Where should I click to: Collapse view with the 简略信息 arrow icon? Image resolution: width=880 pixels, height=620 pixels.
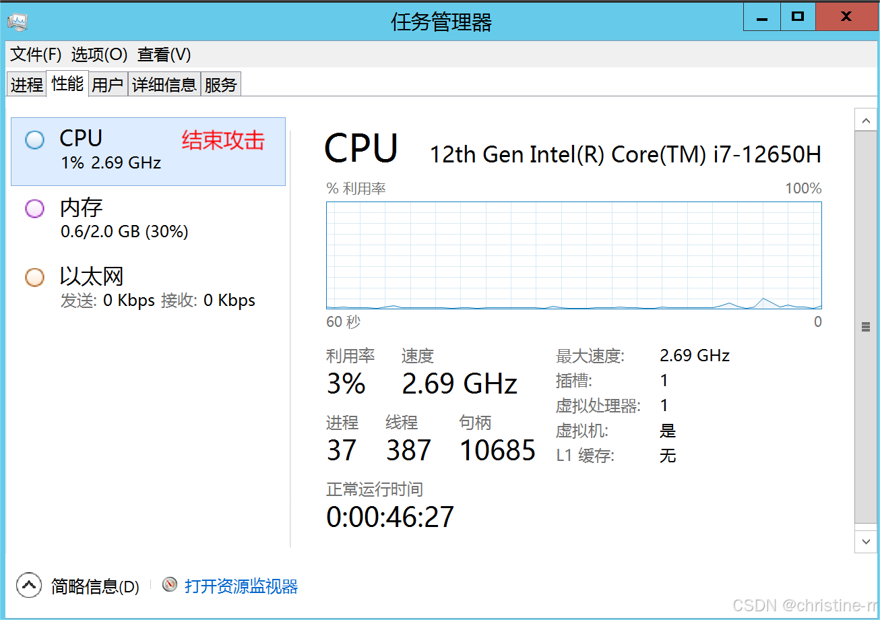(x=28, y=585)
